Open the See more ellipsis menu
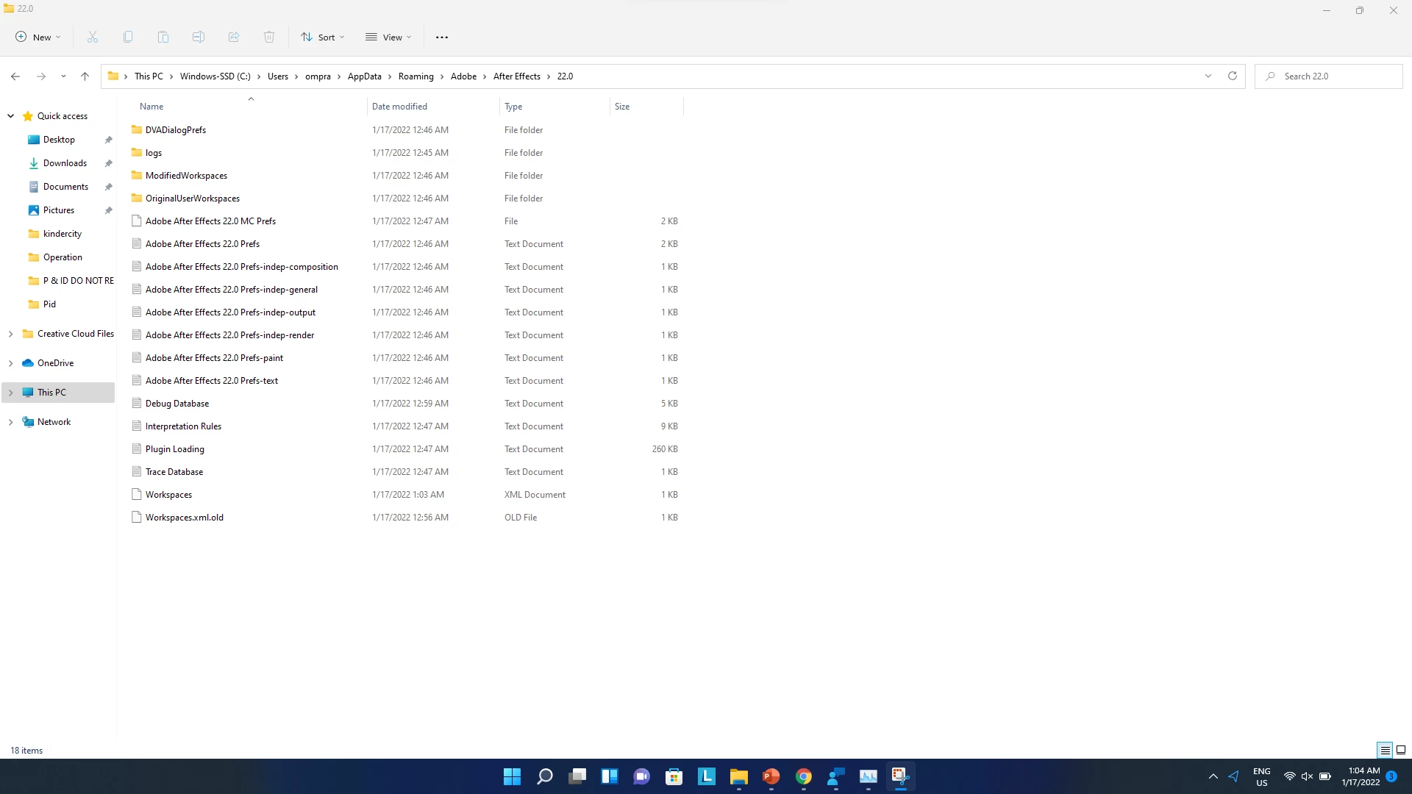 pos(441,37)
